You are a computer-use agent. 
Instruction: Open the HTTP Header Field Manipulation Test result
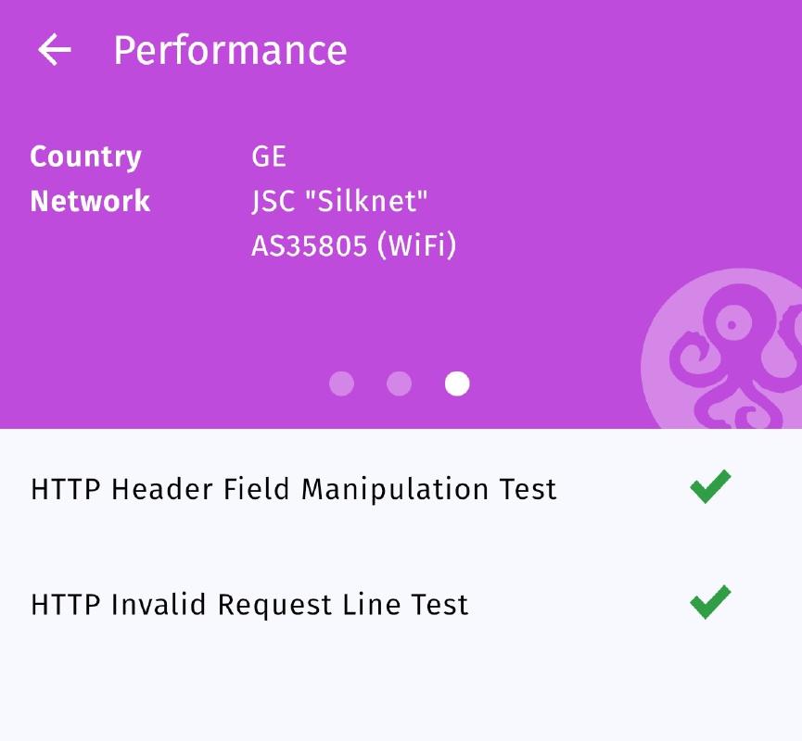tap(293, 488)
